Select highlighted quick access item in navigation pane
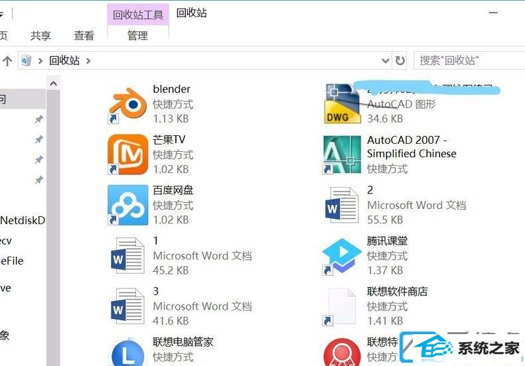The width and height of the screenshot is (525, 366). [23, 99]
